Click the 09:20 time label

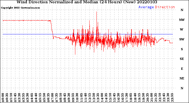pyautogui.click(x=69, y=98)
